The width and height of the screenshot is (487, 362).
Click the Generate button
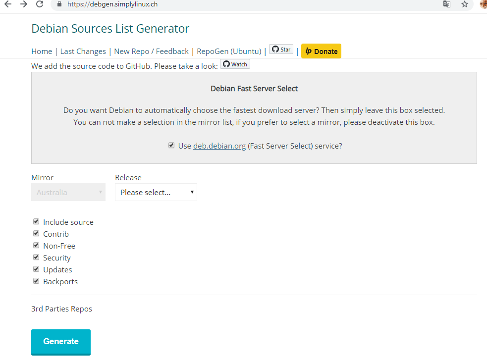[x=61, y=342]
